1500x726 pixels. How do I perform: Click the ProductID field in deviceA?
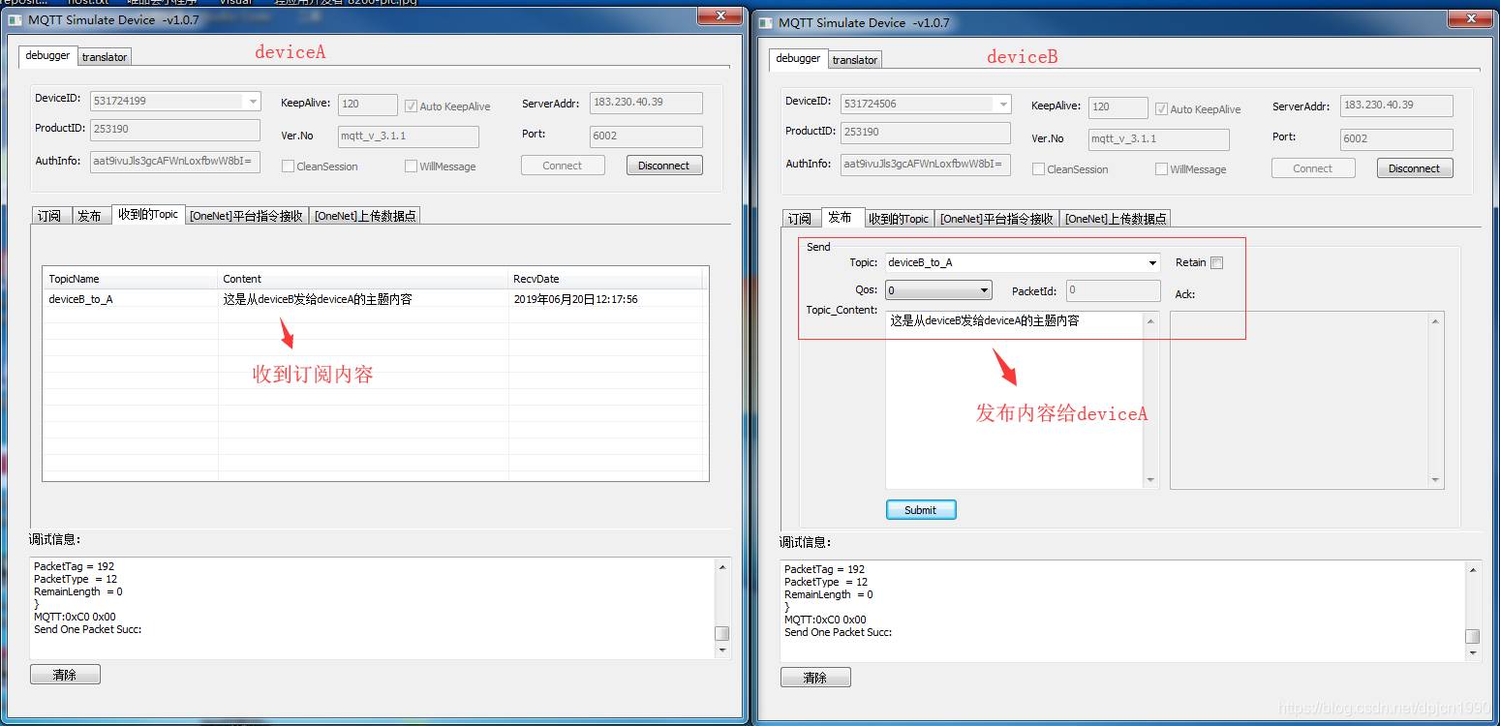tap(175, 130)
